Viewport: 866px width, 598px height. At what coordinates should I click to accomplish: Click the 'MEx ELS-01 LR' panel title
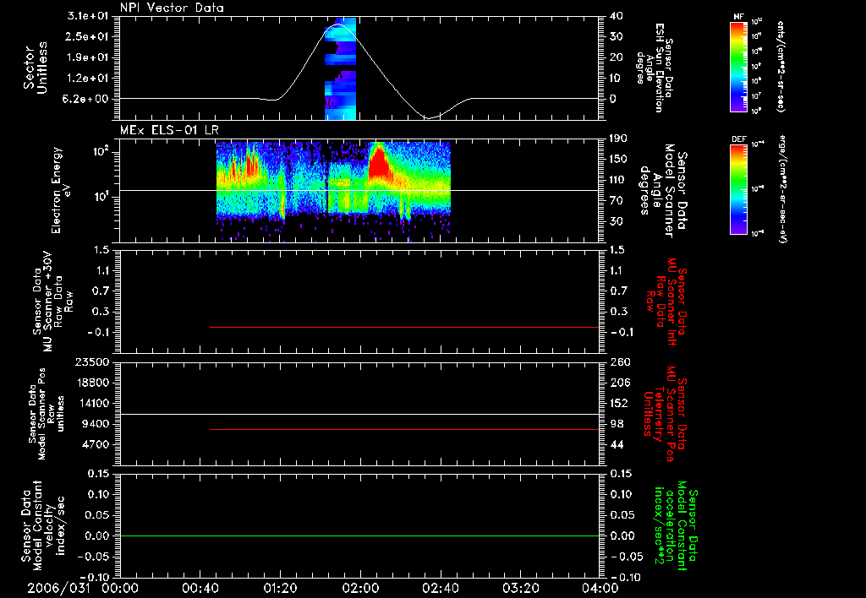[x=169, y=130]
